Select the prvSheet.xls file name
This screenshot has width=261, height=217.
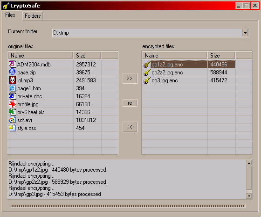31,112
